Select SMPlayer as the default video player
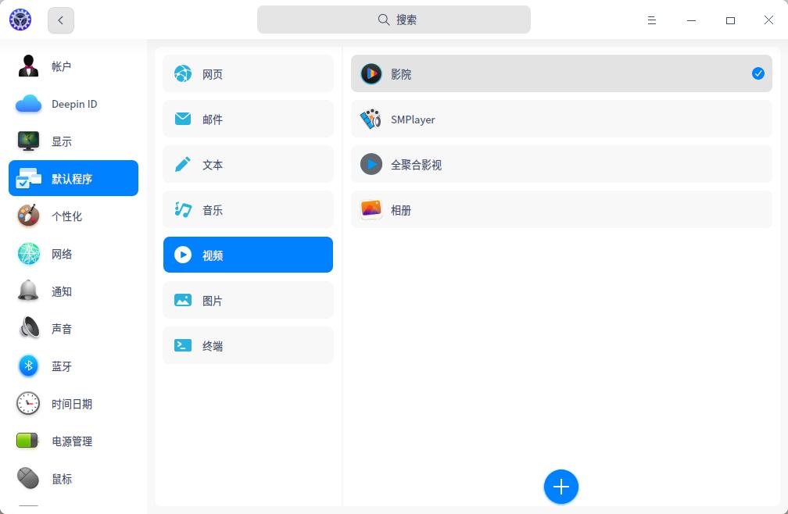 [561, 119]
